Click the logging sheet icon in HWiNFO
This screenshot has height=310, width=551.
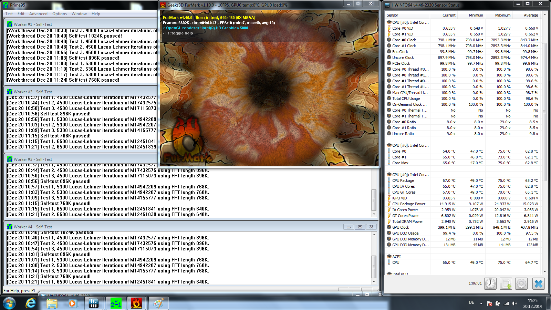click(506, 283)
